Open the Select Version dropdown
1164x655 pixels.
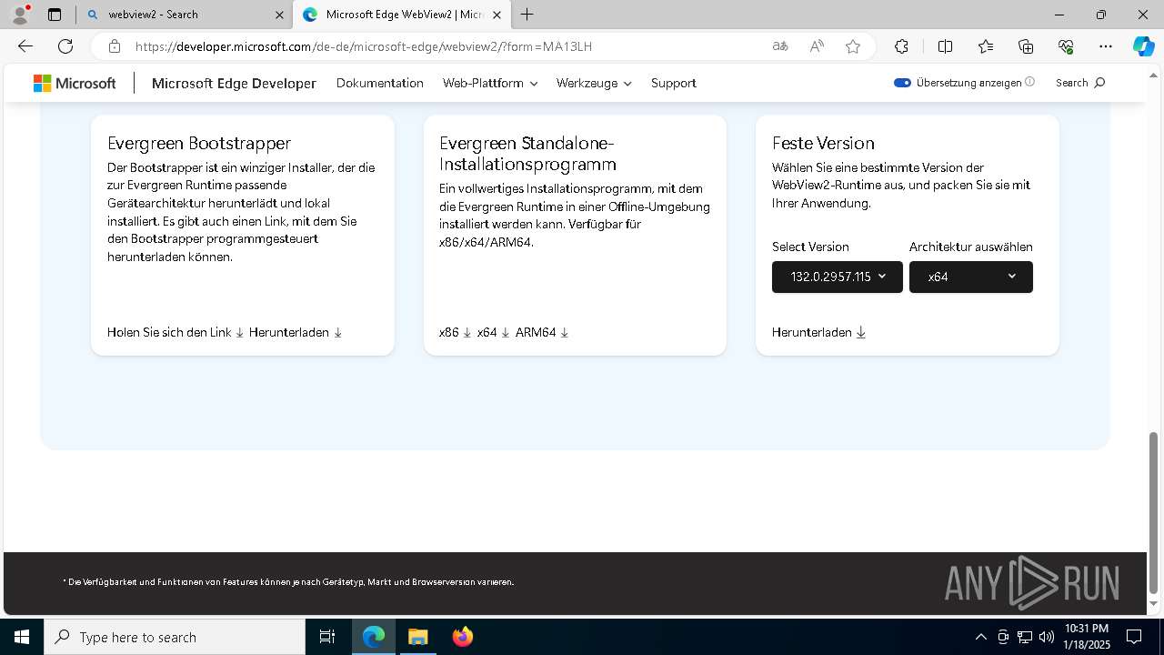tap(838, 277)
